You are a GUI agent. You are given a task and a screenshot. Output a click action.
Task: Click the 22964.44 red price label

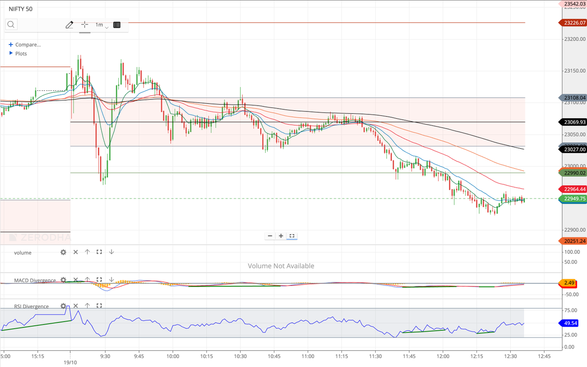[x=572, y=189]
